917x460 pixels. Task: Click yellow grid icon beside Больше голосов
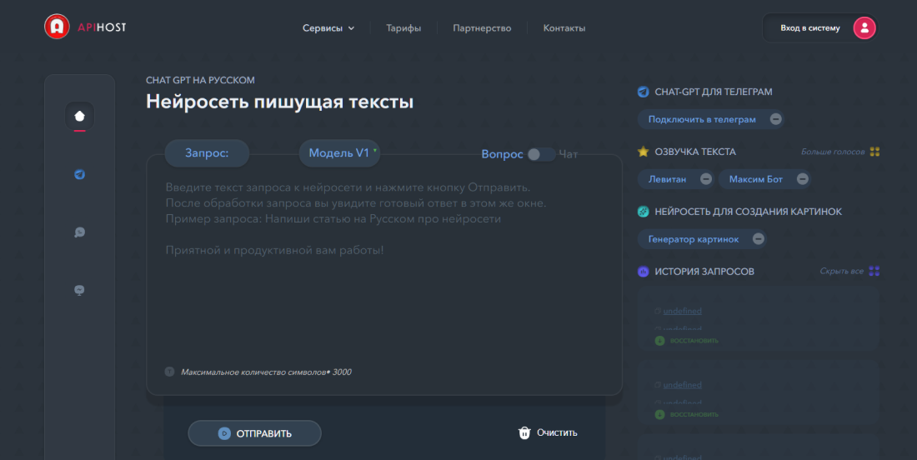[x=874, y=152]
